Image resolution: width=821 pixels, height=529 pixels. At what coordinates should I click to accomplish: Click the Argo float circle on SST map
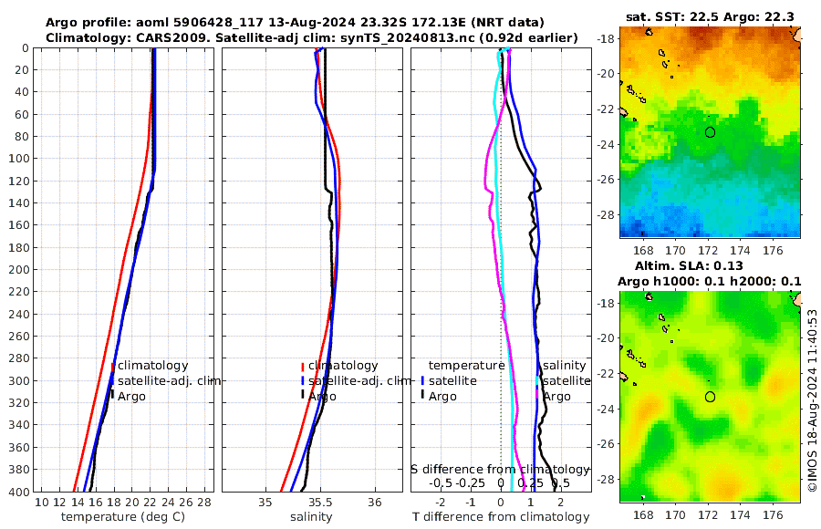pos(710,132)
